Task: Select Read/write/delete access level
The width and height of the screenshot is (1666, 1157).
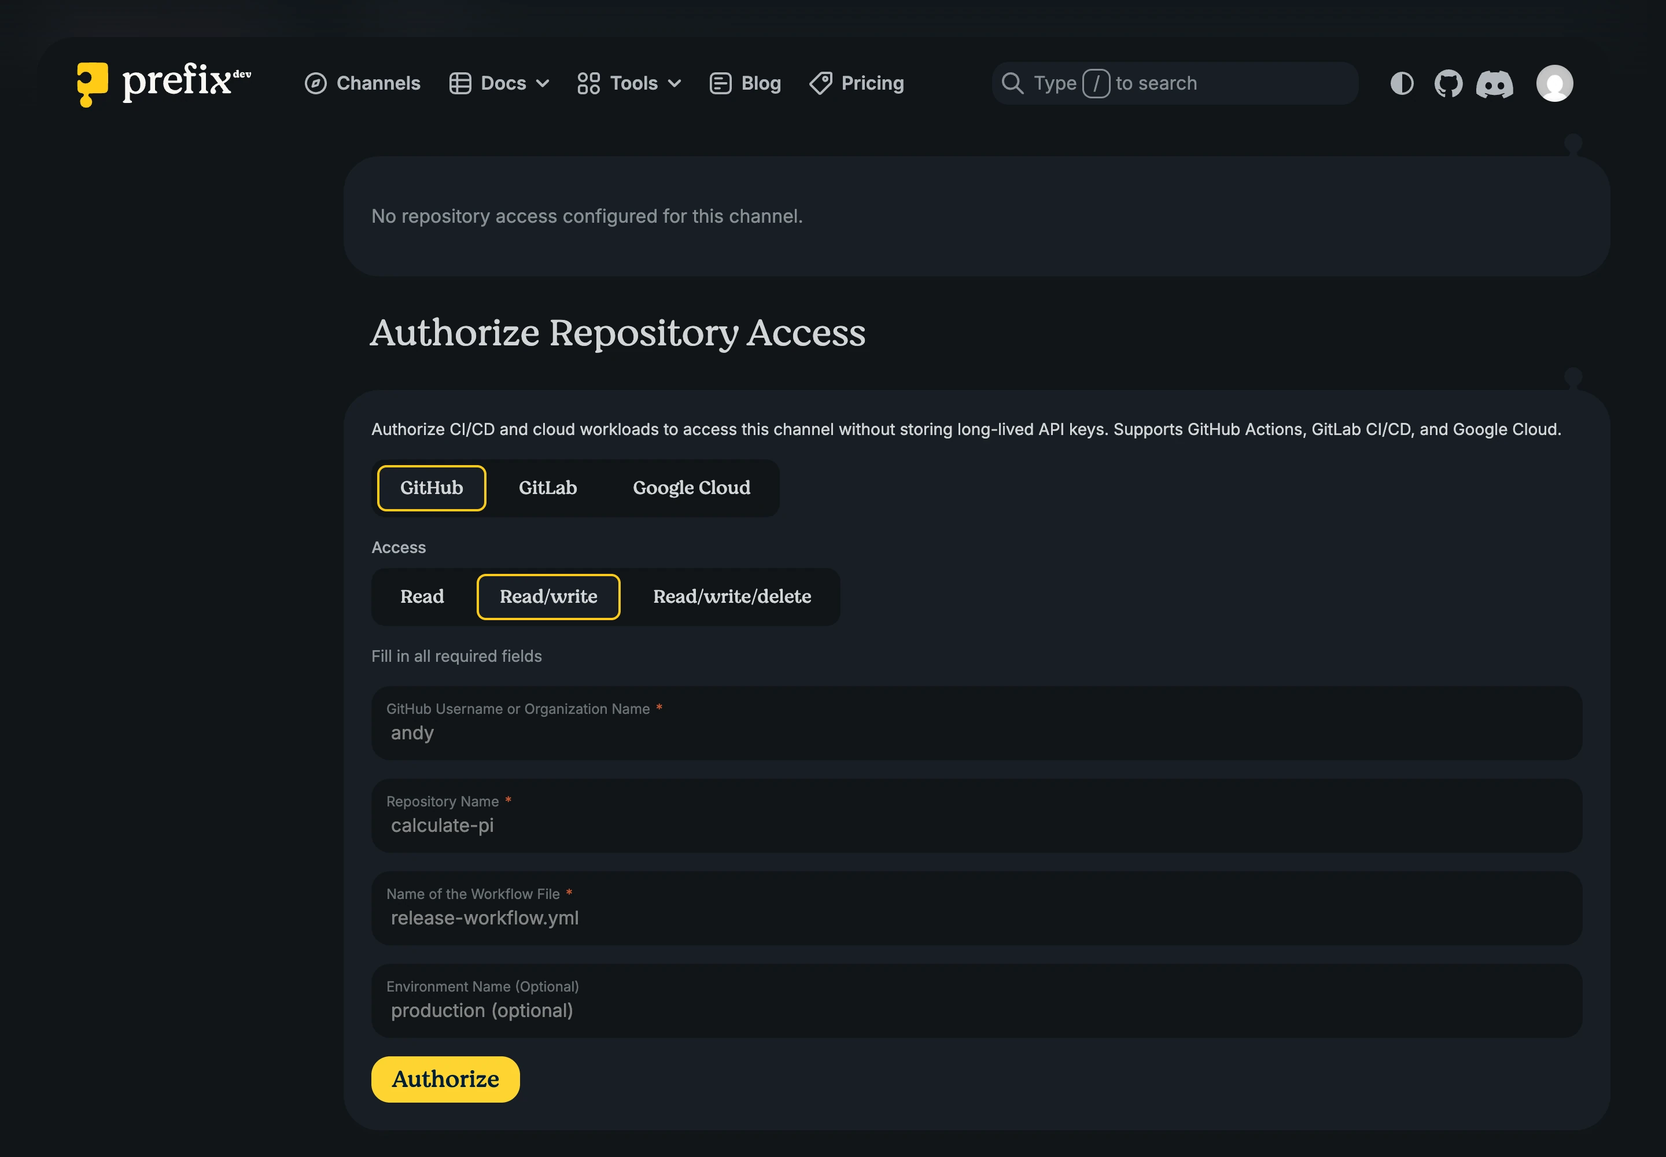Action: coord(732,596)
